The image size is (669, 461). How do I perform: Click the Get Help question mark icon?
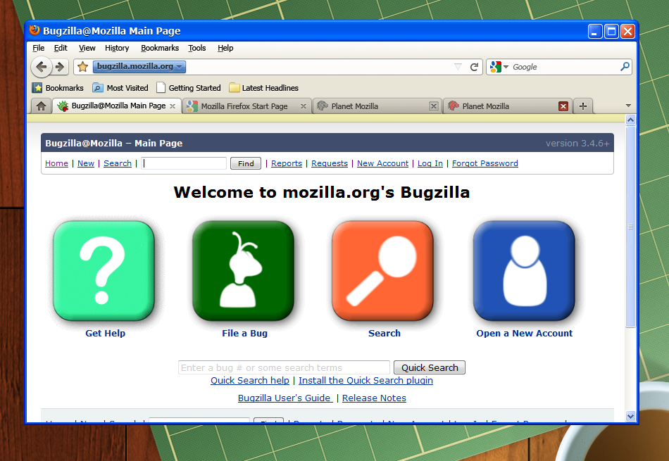pos(104,271)
